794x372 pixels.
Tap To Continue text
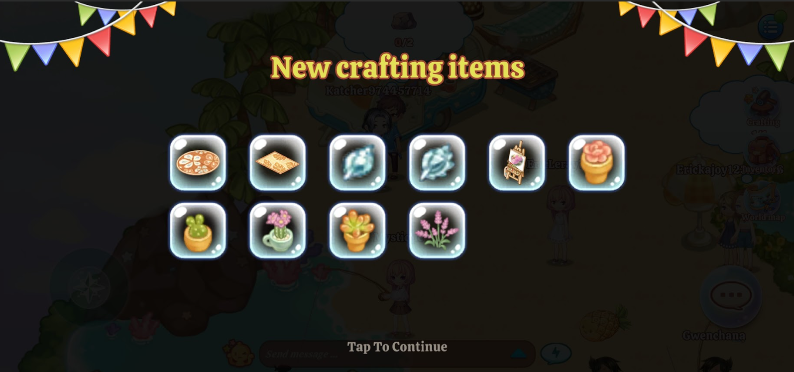(x=397, y=347)
